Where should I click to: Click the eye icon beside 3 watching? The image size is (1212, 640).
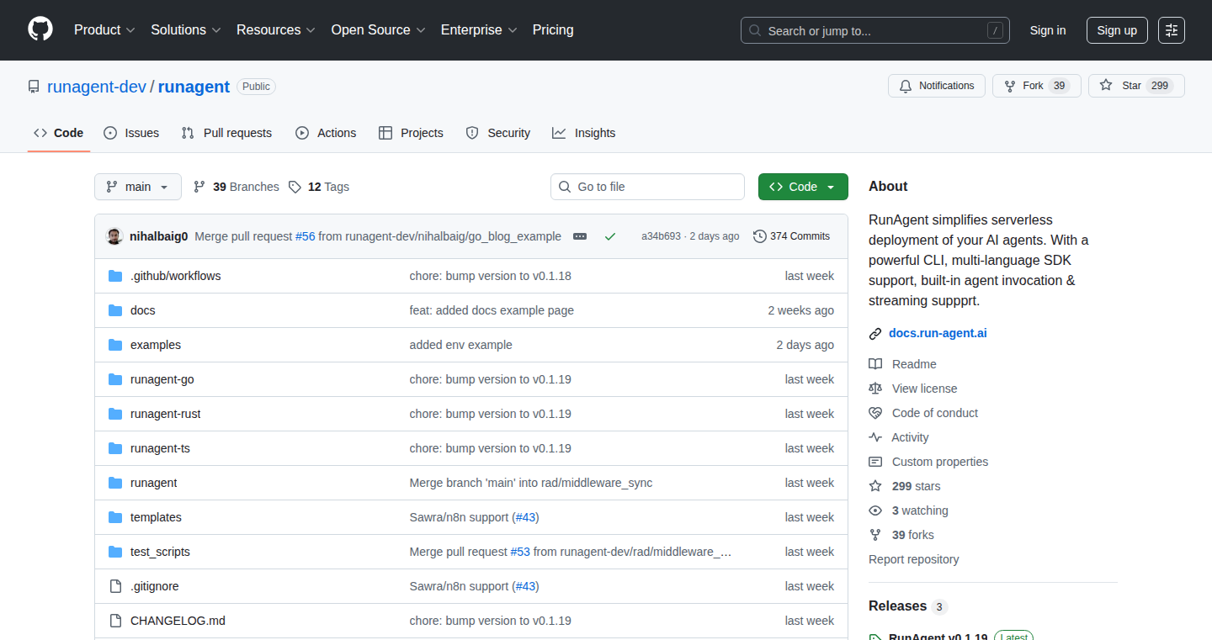pos(875,510)
